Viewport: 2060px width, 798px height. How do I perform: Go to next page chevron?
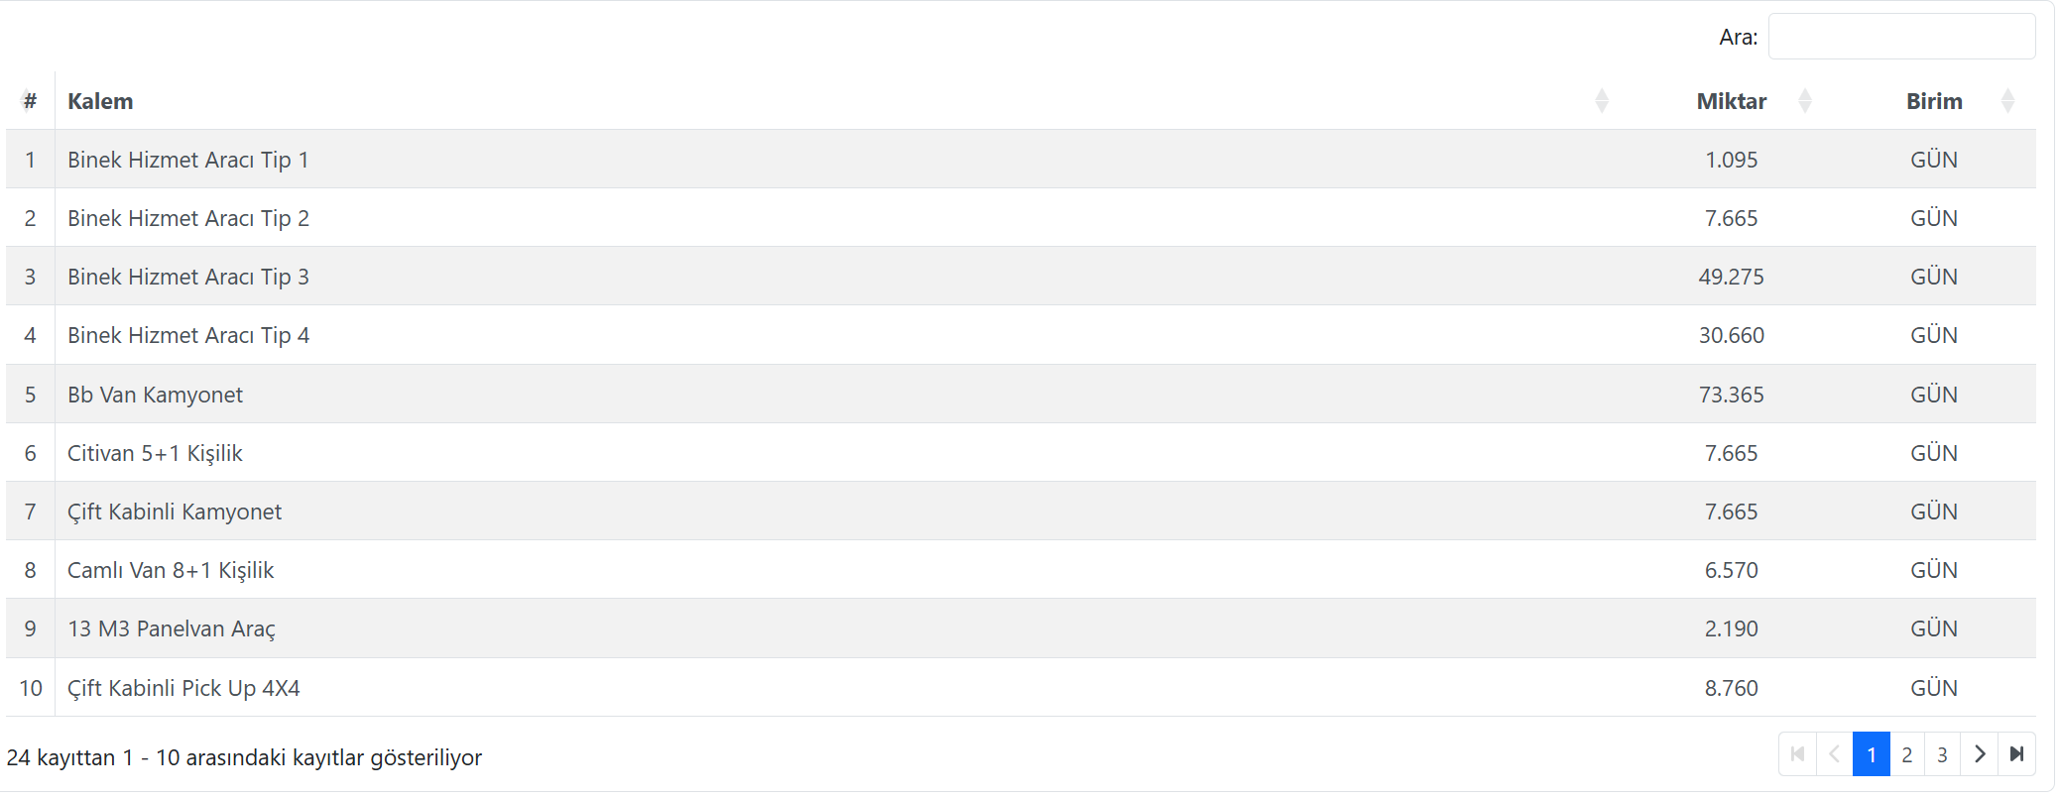click(x=1980, y=754)
